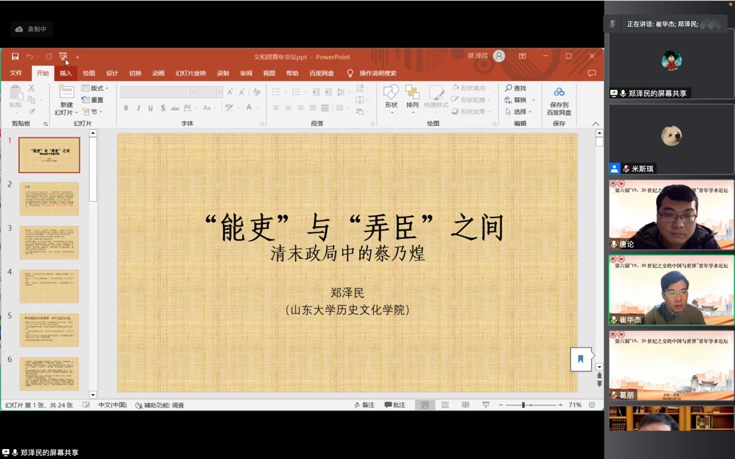735x459 pixels.
Task: Click the zoom slider in status bar
Action: [x=523, y=405]
